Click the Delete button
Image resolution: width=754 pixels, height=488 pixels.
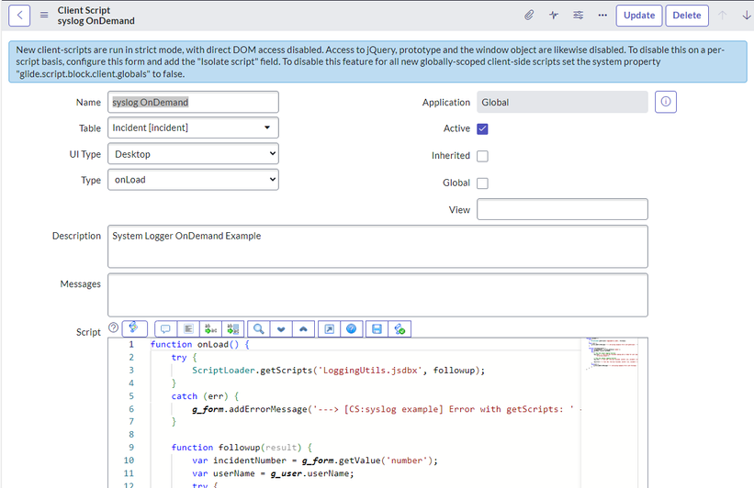click(x=687, y=16)
